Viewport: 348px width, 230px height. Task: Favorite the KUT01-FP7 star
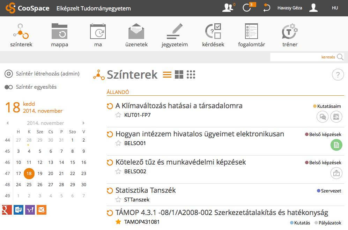[x=118, y=115]
